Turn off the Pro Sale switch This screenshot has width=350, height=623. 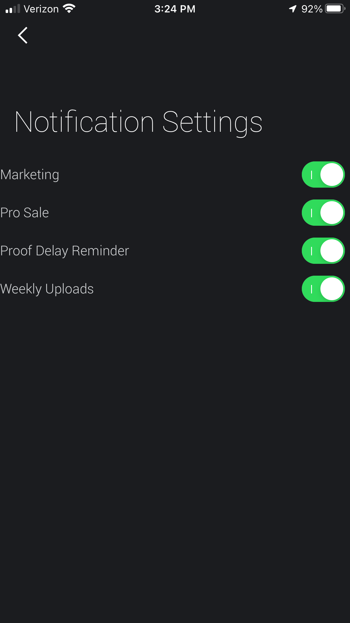[323, 213]
